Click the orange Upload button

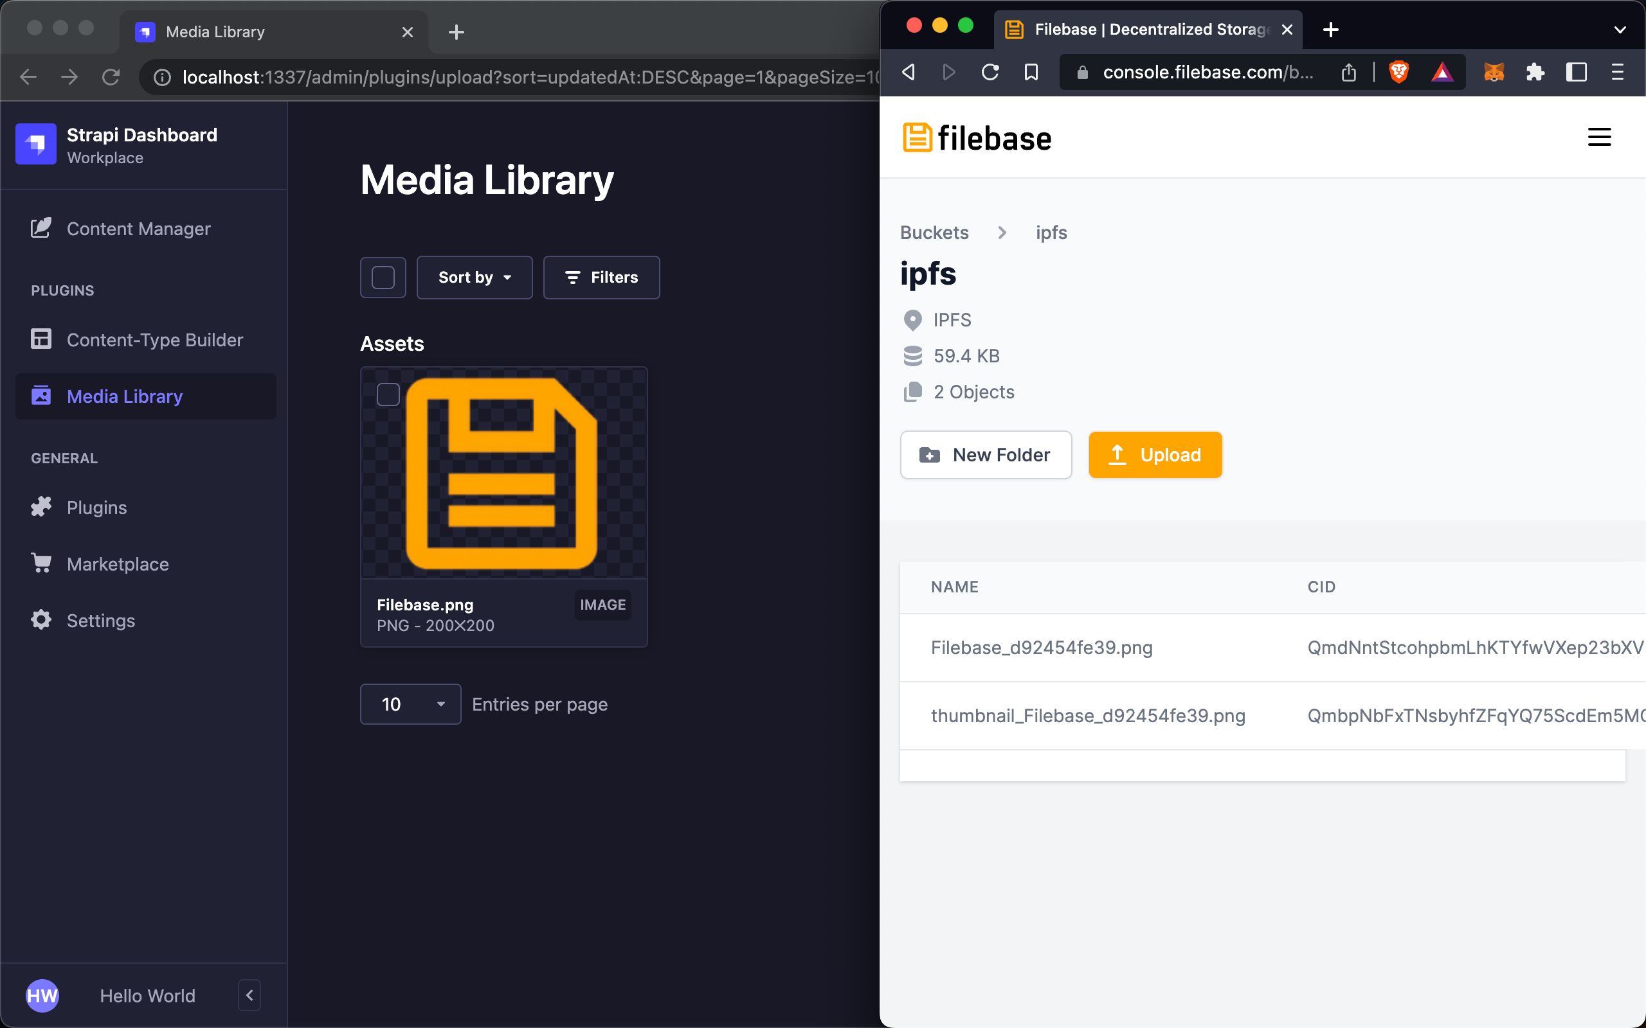pyautogui.click(x=1155, y=455)
